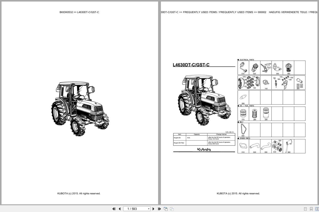Click part 050 in the electrical parts row
The width and height of the screenshot is (319, 212).
pos(277,68)
